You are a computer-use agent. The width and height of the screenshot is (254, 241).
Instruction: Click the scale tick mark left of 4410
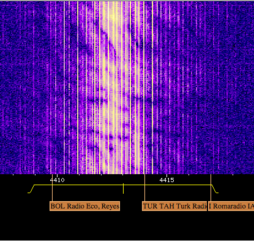(35, 175)
